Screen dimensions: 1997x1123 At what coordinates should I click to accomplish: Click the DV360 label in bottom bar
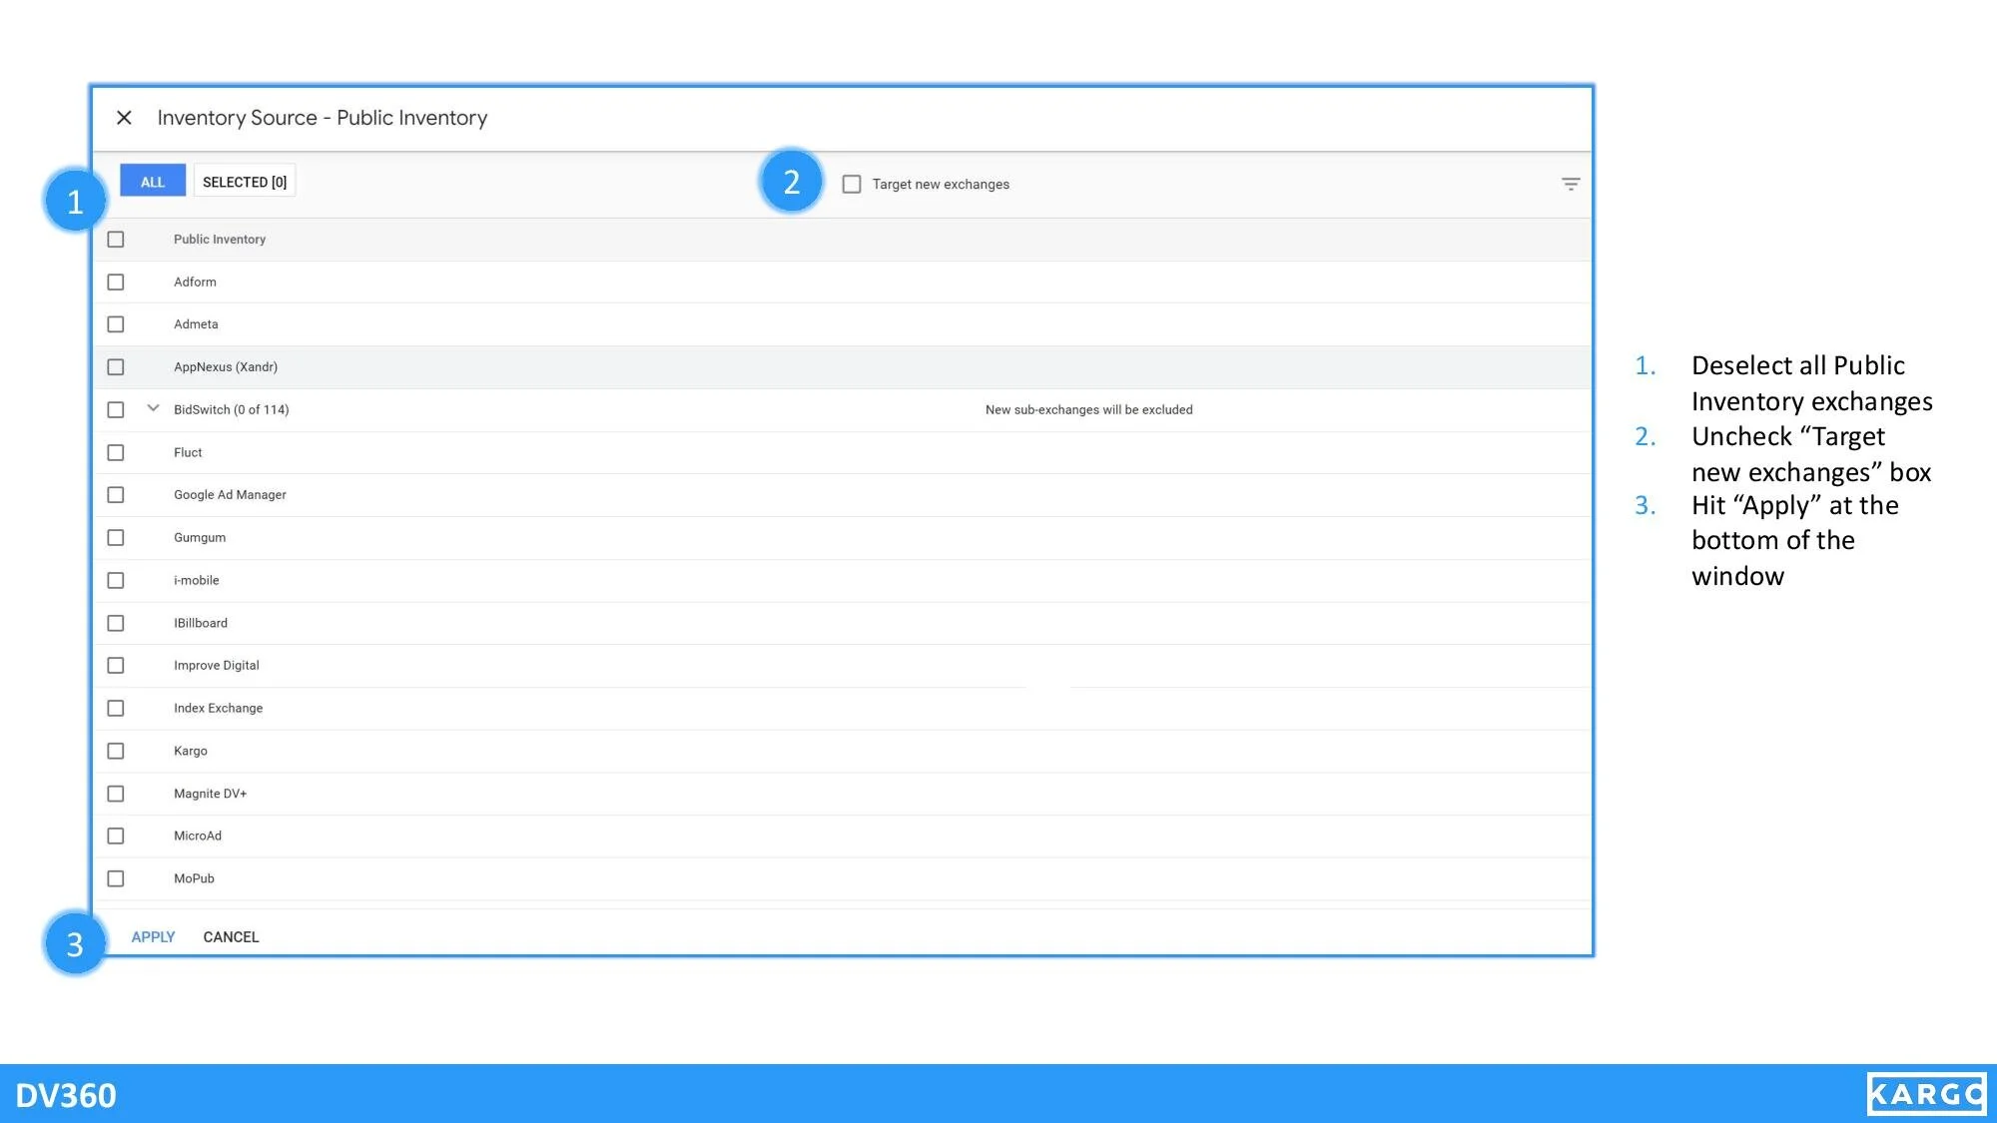pos(67,1095)
